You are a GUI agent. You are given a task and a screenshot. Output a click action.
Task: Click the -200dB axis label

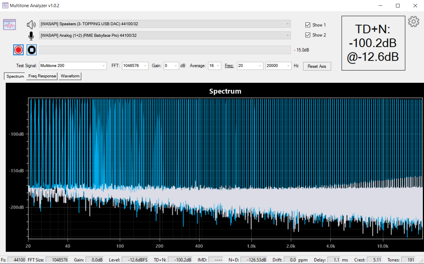coord(16,207)
